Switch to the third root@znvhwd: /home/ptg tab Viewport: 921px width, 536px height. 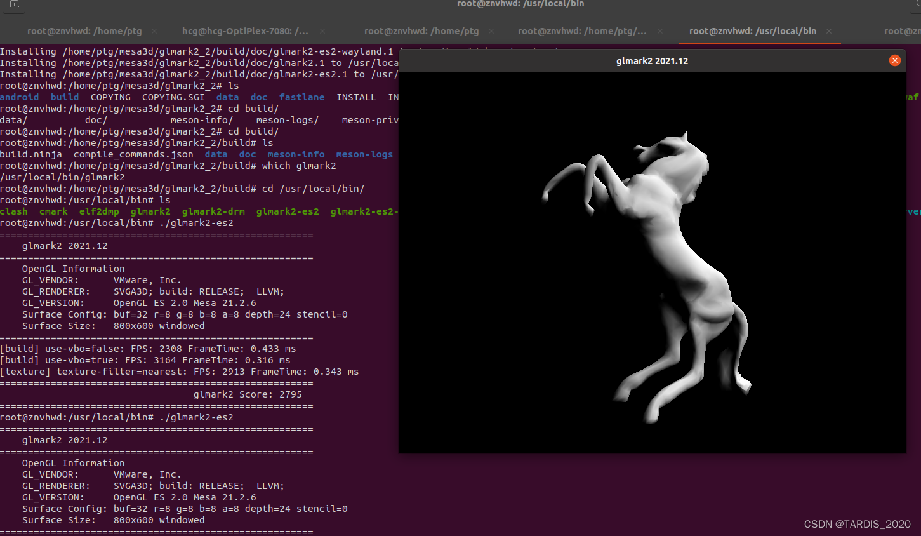421,30
